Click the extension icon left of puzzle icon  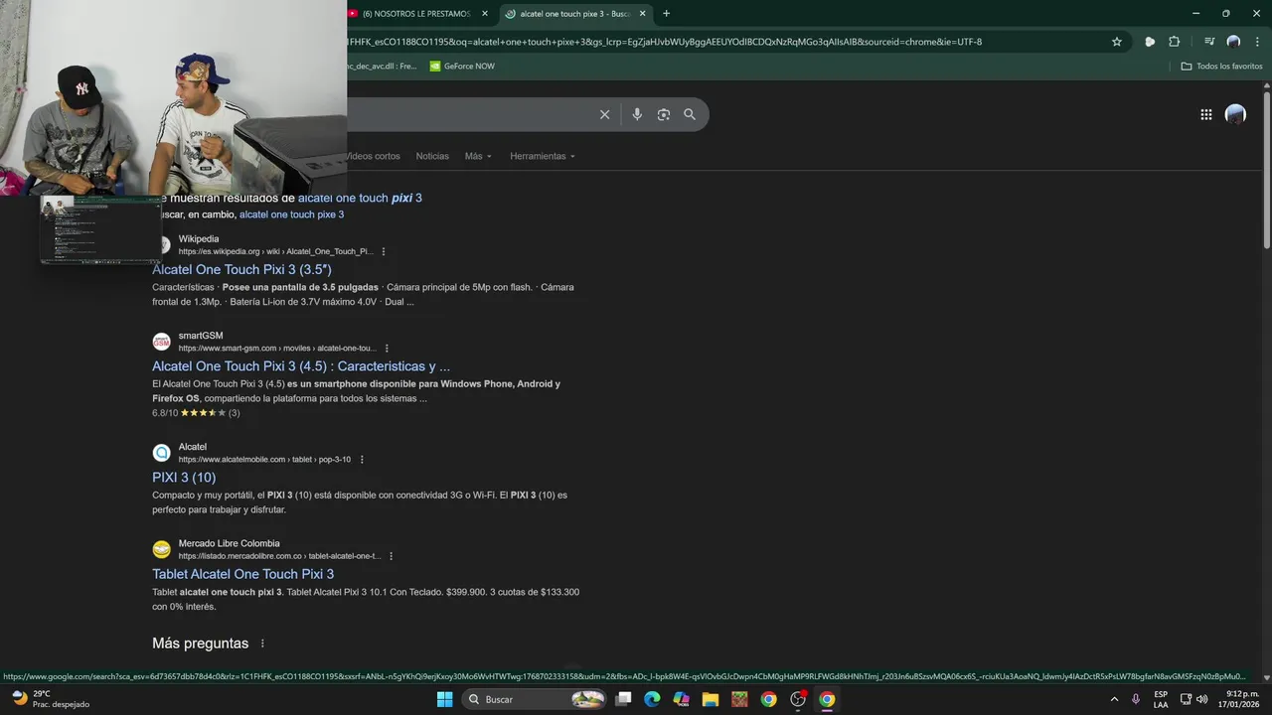pos(1150,42)
